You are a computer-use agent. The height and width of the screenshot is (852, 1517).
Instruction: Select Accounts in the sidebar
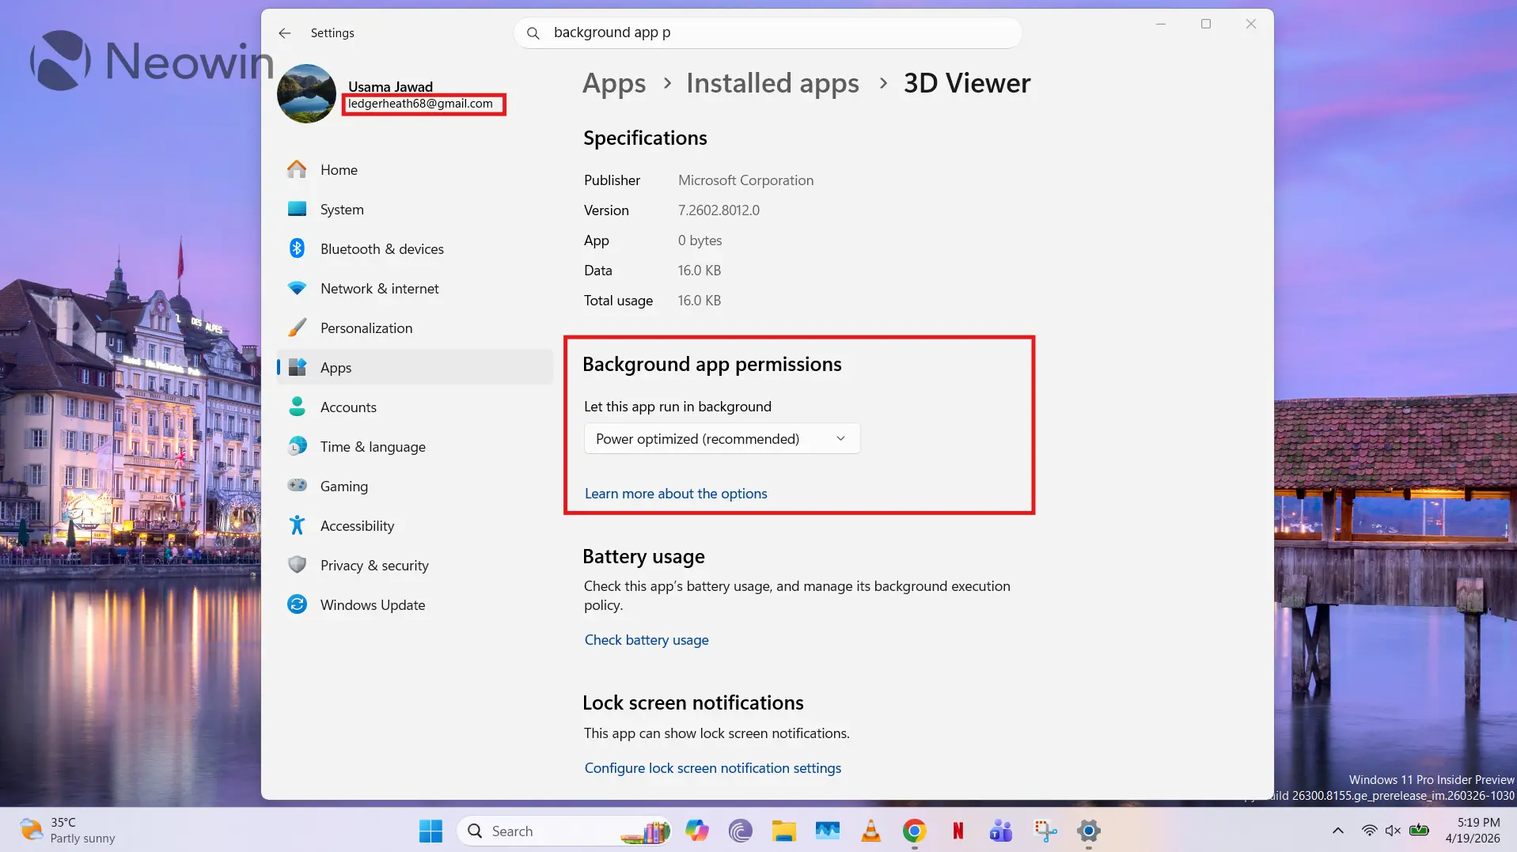pyautogui.click(x=348, y=407)
